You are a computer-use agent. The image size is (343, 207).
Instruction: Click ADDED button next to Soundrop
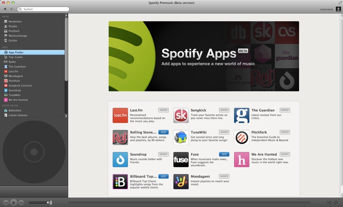(163, 154)
